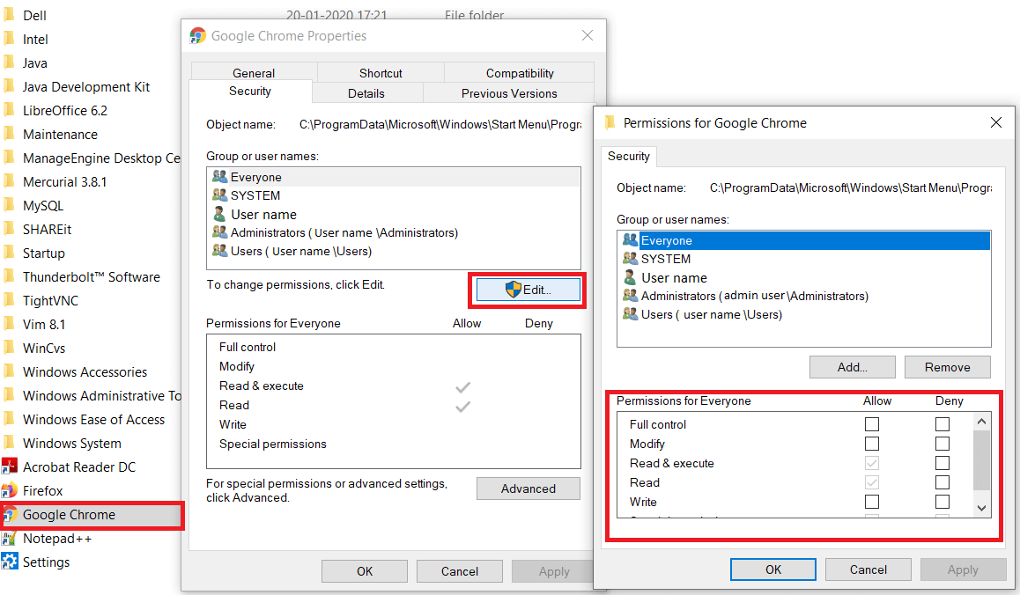Screen dimensions: 1020x595
Task: Select Everyone in Permissions user list
Action: tap(804, 240)
